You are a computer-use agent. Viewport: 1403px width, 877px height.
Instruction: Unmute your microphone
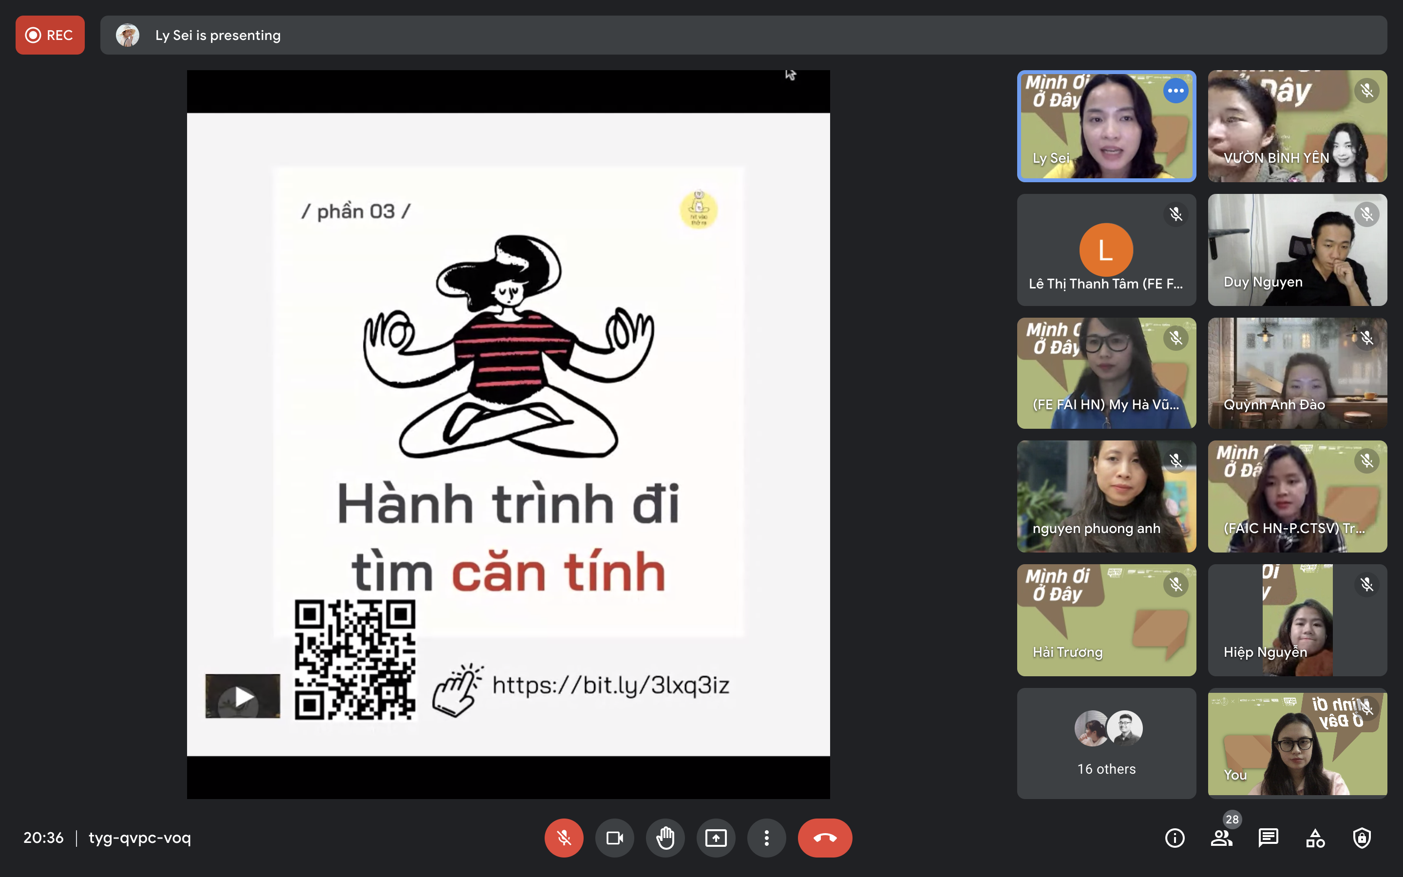564,838
